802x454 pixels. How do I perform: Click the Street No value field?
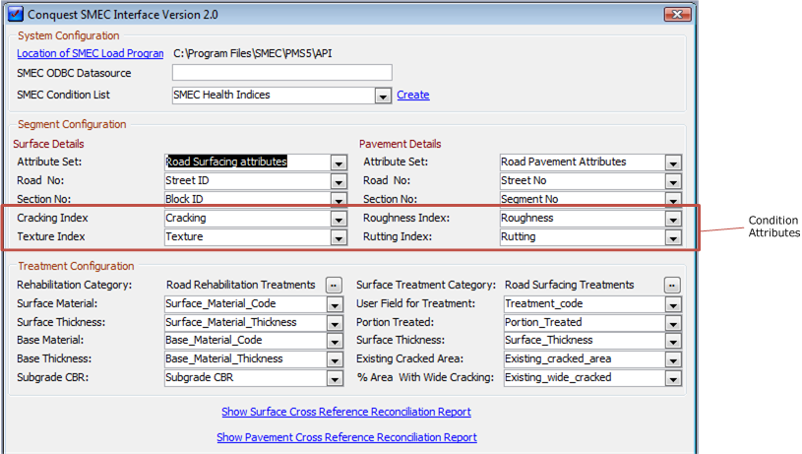tap(583, 180)
